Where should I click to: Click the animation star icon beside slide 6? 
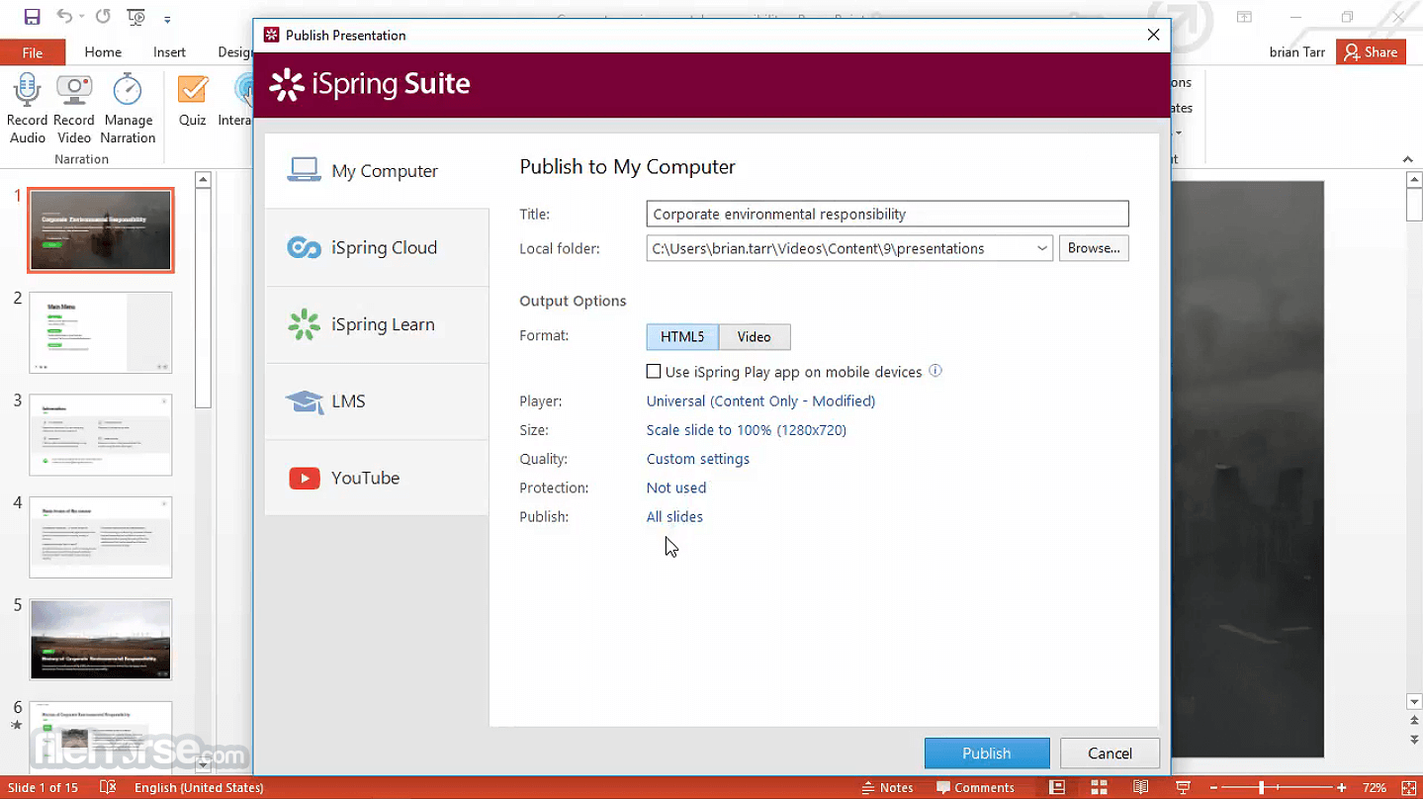pos(16,725)
